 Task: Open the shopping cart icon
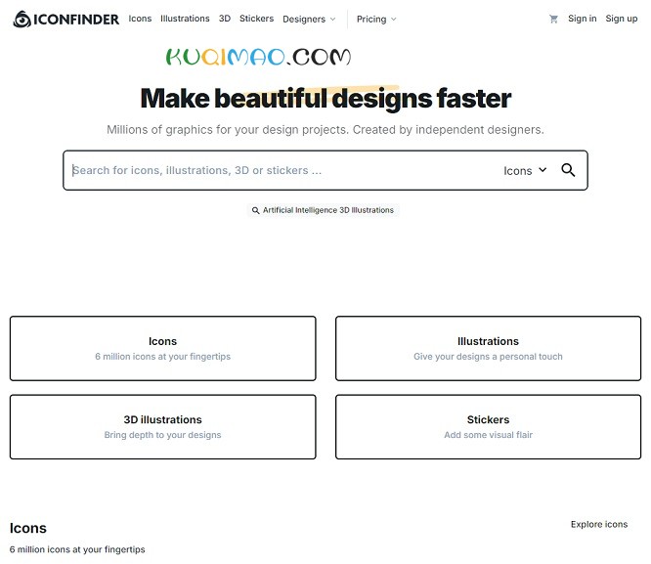point(553,19)
